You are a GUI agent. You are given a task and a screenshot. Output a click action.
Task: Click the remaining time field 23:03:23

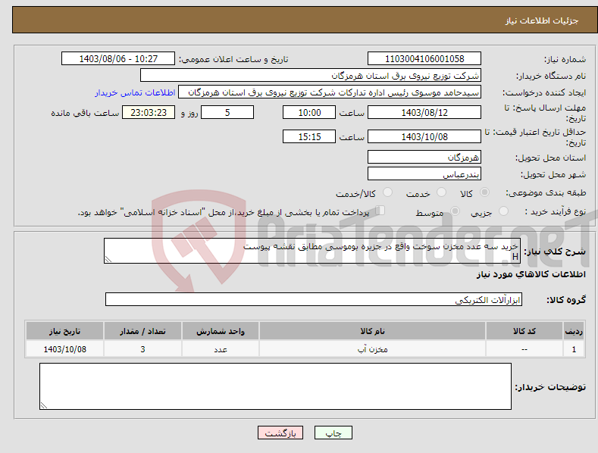click(149, 112)
